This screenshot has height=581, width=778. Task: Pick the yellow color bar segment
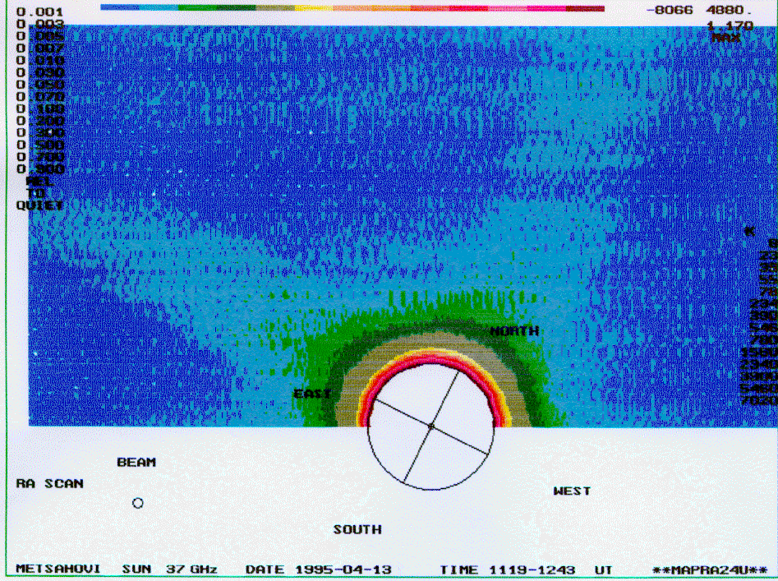click(314, 8)
